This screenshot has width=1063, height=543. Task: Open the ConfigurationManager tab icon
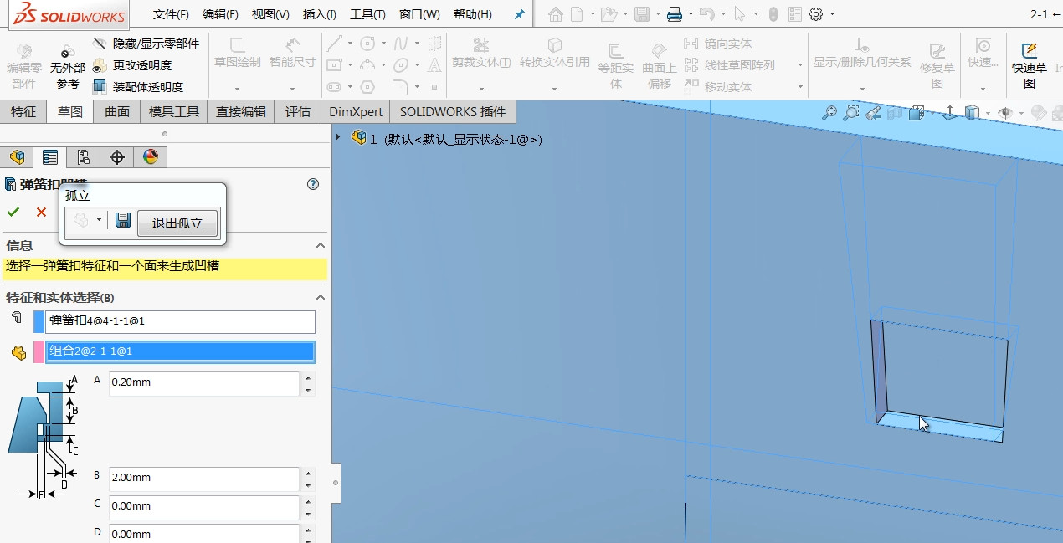click(x=84, y=157)
